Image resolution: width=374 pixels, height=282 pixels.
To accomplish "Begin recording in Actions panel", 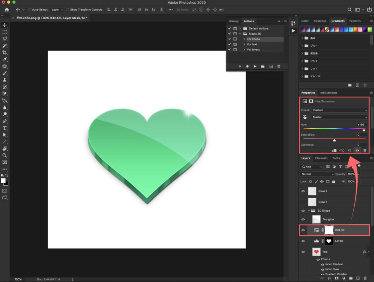I will 247,66.
